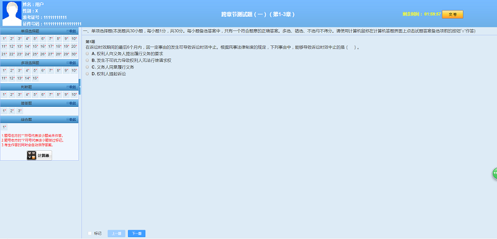497x239 pixels.
Task: Jump to 多项选择题 question 13
Action: pyautogui.click(x=20, y=78)
